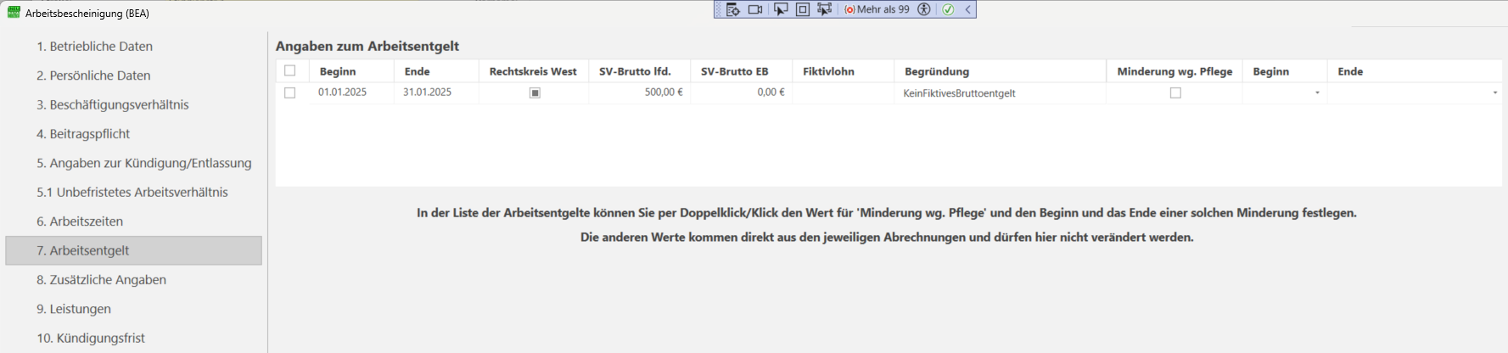
Task: Select 5.1 Unbefristetes Arbeitsverhältnis
Action: tap(134, 192)
